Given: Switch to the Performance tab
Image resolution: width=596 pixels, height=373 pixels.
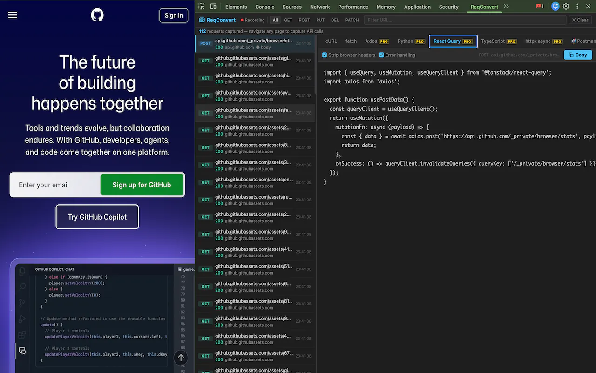Looking at the screenshot, I should (353, 7).
